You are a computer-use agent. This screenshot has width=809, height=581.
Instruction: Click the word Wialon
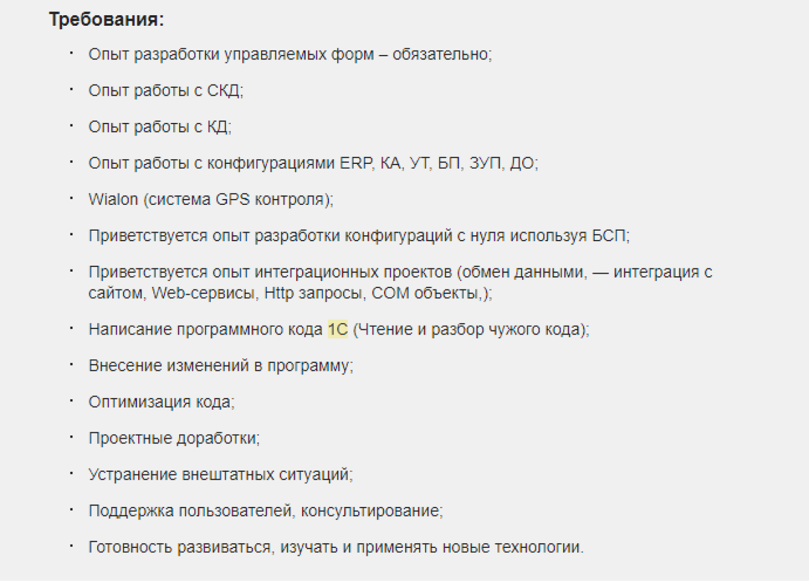(x=113, y=199)
